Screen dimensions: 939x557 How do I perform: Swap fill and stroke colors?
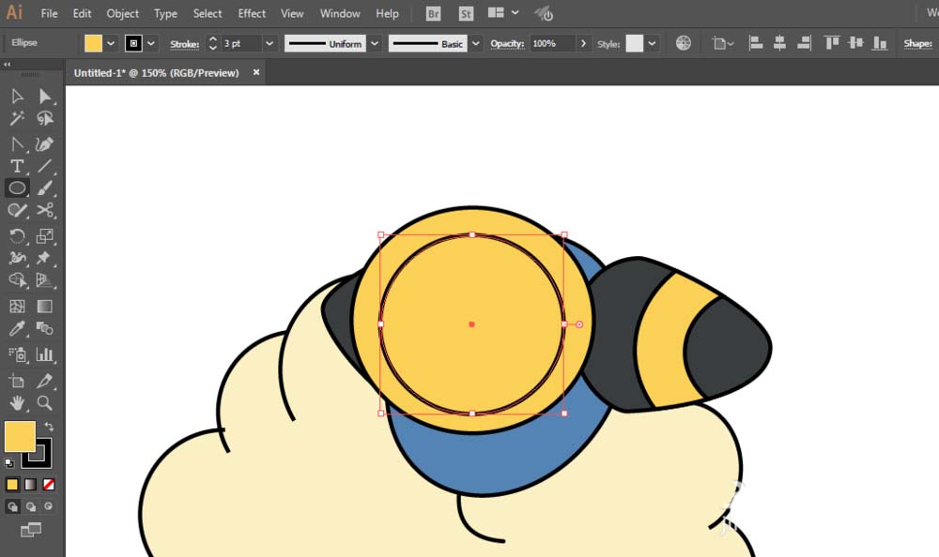(49, 427)
